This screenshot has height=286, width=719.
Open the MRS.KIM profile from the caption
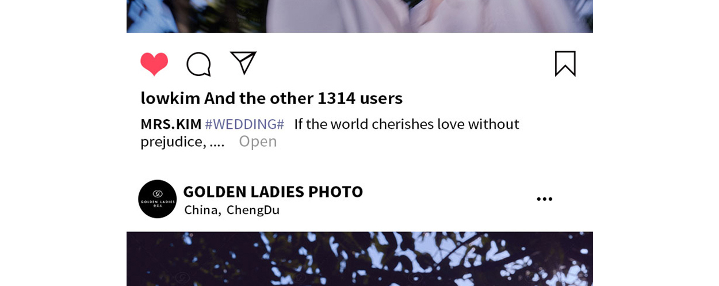click(171, 124)
